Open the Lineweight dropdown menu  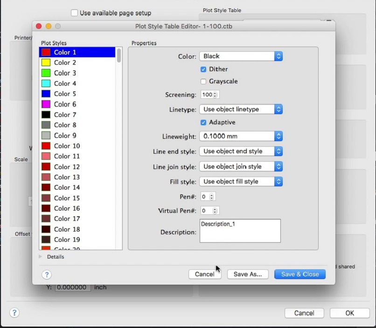pos(241,136)
